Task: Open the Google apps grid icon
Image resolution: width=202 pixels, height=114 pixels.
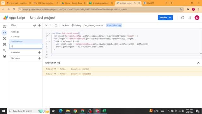Action: click(x=190, y=18)
